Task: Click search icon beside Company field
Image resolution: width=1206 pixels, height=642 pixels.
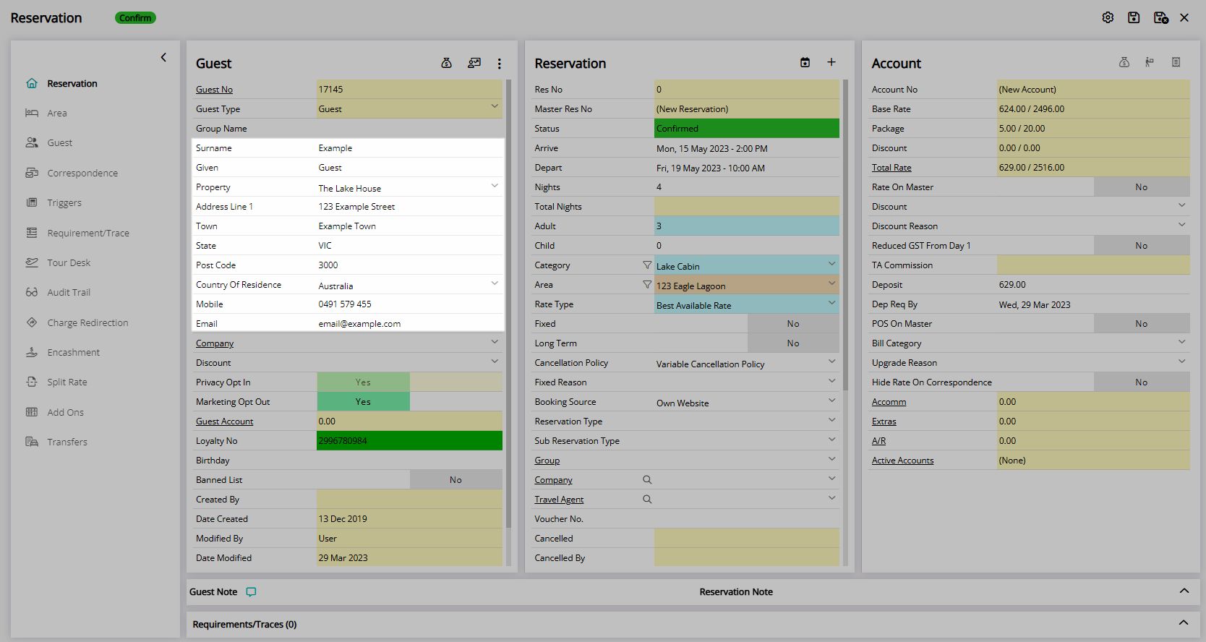Action: [x=647, y=479]
